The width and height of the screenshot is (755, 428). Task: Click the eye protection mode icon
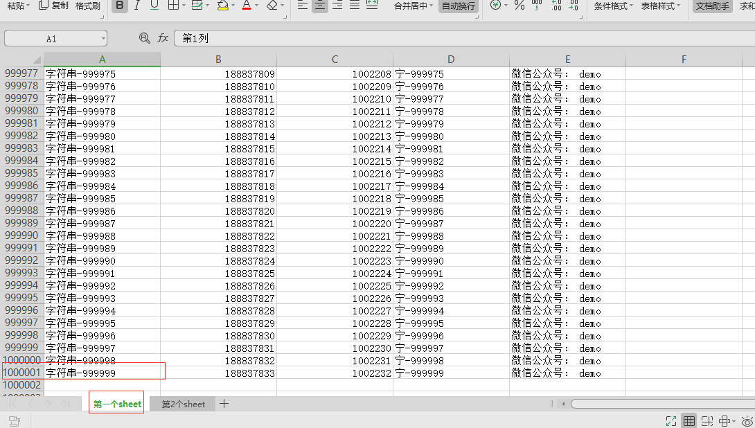coord(747,421)
